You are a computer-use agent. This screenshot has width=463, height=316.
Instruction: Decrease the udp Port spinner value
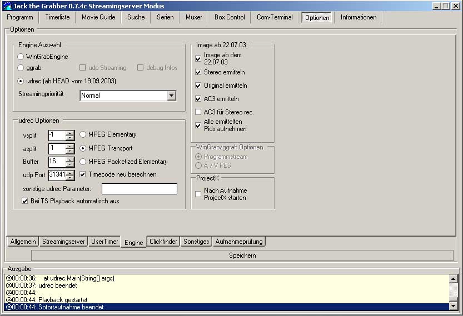tap(70, 178)
